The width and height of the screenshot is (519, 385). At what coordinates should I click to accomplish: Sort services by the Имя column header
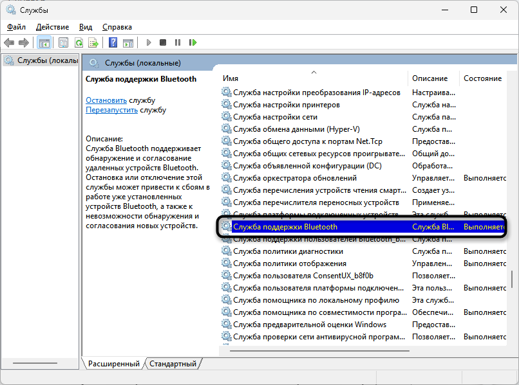tap(230, 78)
